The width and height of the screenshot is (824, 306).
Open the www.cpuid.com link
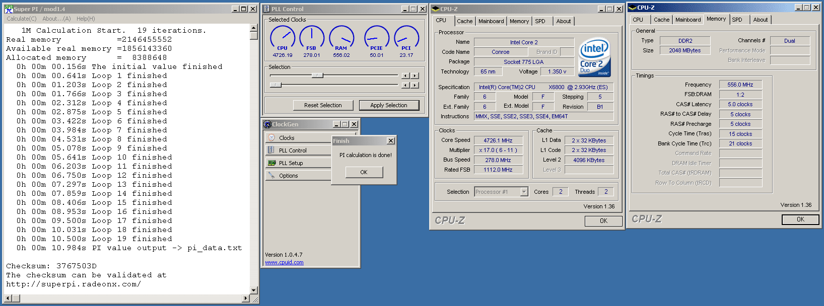(x=284, y=262)
